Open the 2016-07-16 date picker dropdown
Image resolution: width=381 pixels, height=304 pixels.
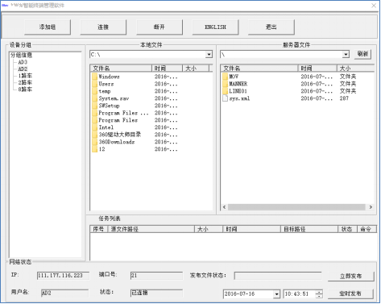click(276, 294)
